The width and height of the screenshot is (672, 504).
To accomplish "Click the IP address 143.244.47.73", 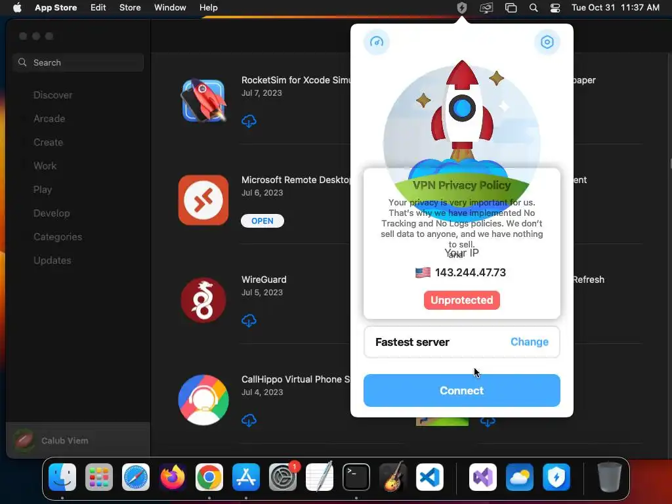I will [x=470, y=272].
